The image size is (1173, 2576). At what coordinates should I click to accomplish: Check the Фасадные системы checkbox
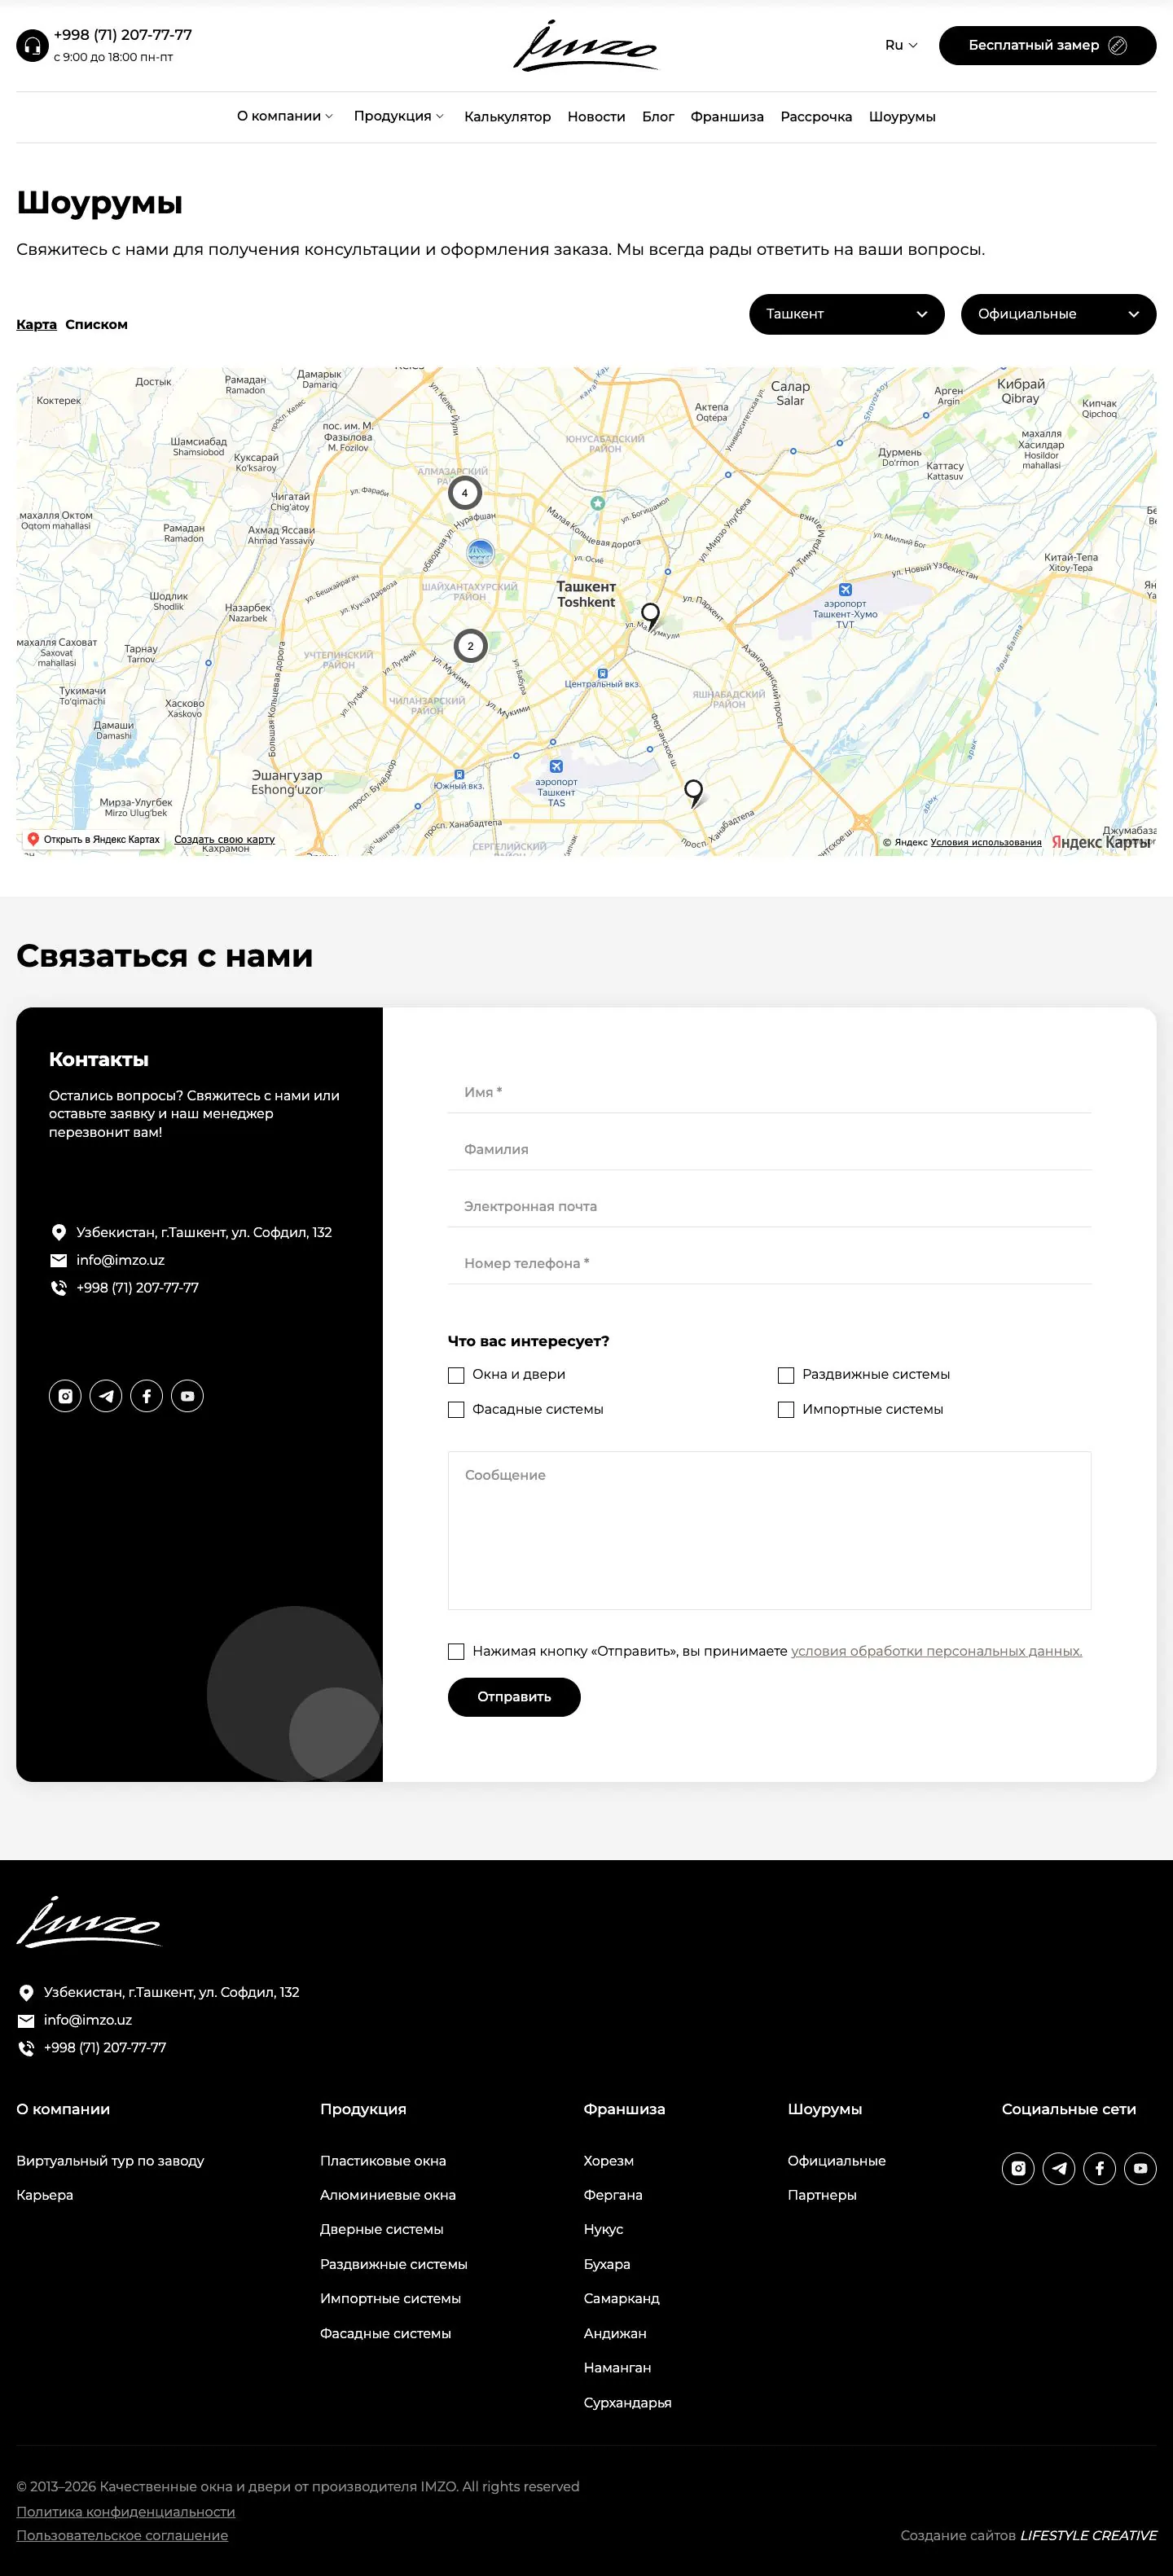click(456, 1410)
